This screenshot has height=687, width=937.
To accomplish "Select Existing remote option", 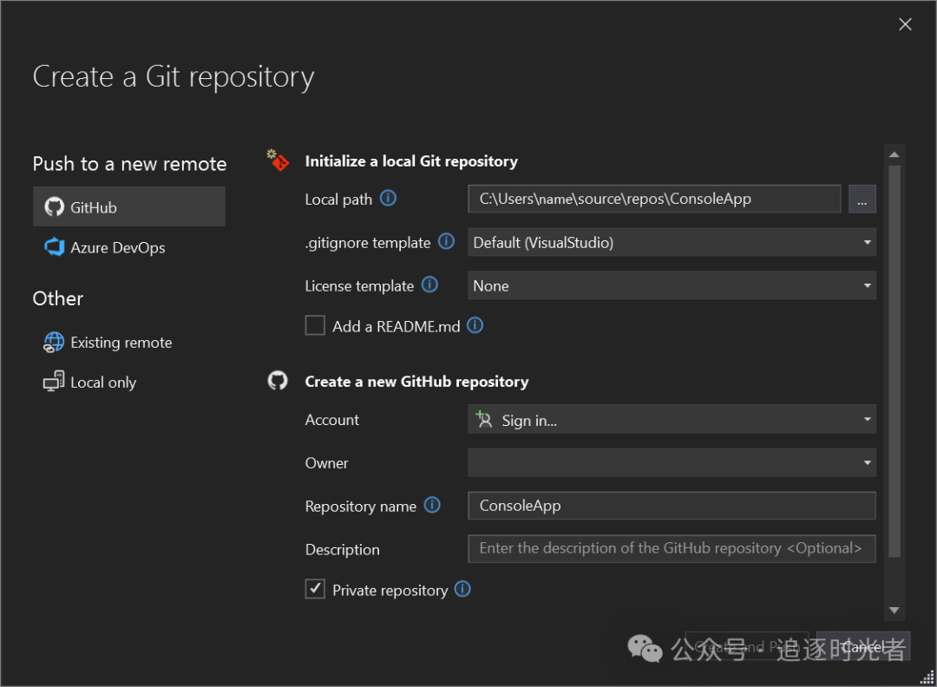I will coord(121,343).
